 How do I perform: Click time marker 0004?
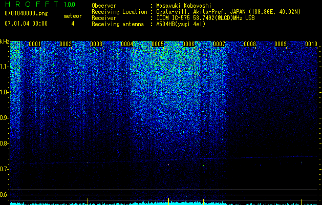click(127, 44)
